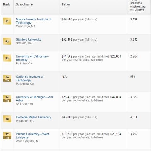
Task: Open University of California—Berkeley link
Action: (x=32, y=58)
